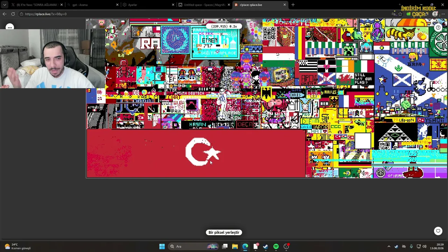The height and width of the screenshot is (252, 448).
Task: Open the browser settings ellipsis menu
Action: [x=443, y=14]
